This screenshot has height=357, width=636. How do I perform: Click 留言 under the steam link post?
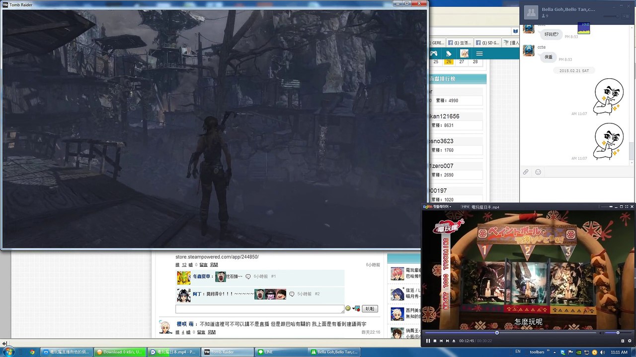pos(203,265)
